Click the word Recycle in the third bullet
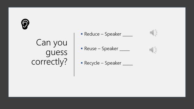The width and height of the screenshot is (194, 109). point(92,63)
